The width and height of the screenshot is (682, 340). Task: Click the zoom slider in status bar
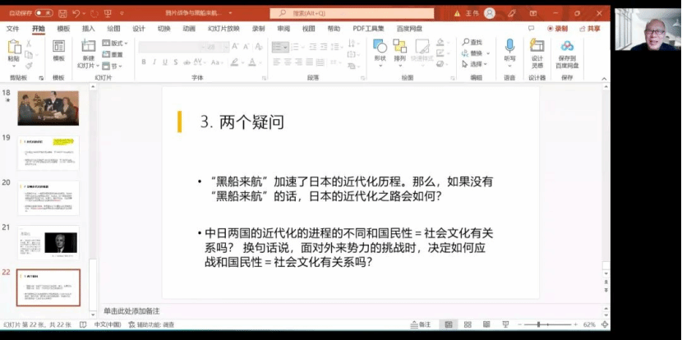pyautogui.click(x=547, y=324)
